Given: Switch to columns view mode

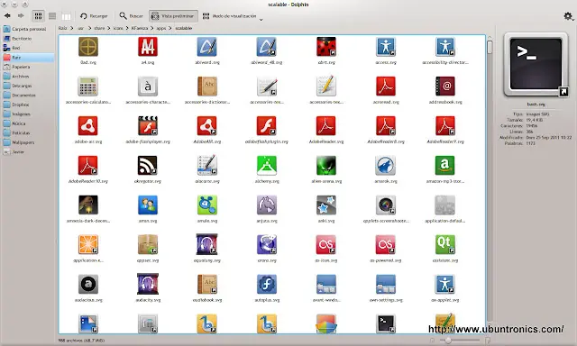Looking at the screenshot, I should click(x=66, y=16).
